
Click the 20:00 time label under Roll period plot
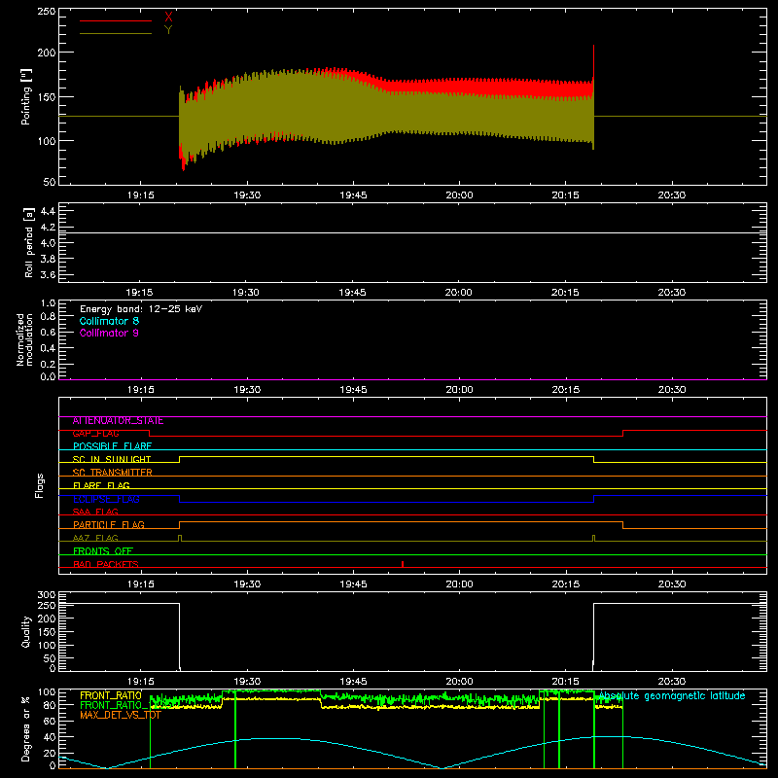(459, 293)
